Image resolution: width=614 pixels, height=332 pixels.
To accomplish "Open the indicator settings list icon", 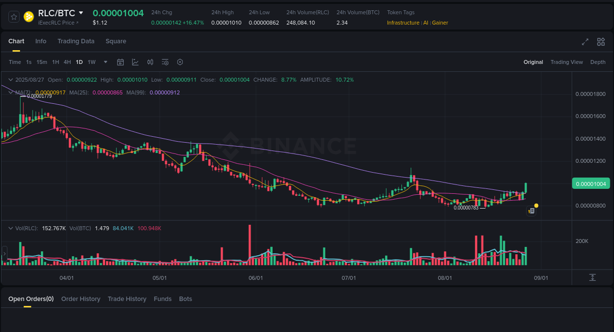I will (x=165, y=62).
